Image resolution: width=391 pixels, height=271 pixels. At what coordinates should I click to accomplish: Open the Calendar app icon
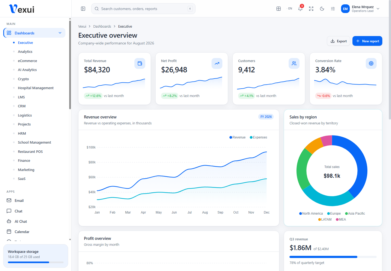[9, 232]
